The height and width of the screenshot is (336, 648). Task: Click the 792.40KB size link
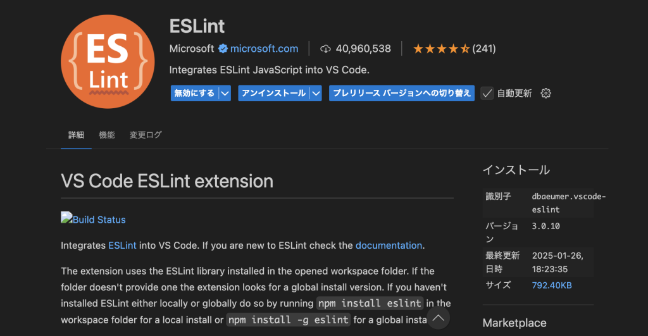coord(552,285)
